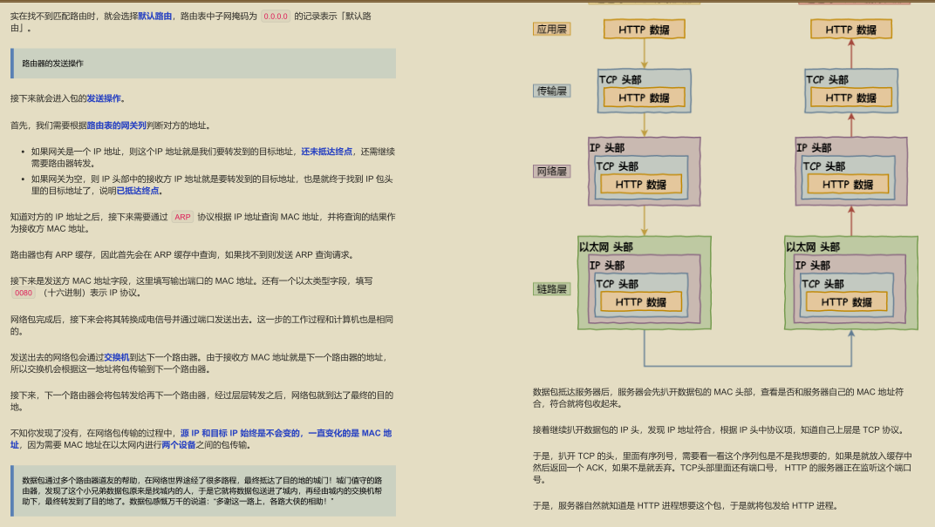Select the inline code ARP
935x527 pixels.
[x=182, y=217]
